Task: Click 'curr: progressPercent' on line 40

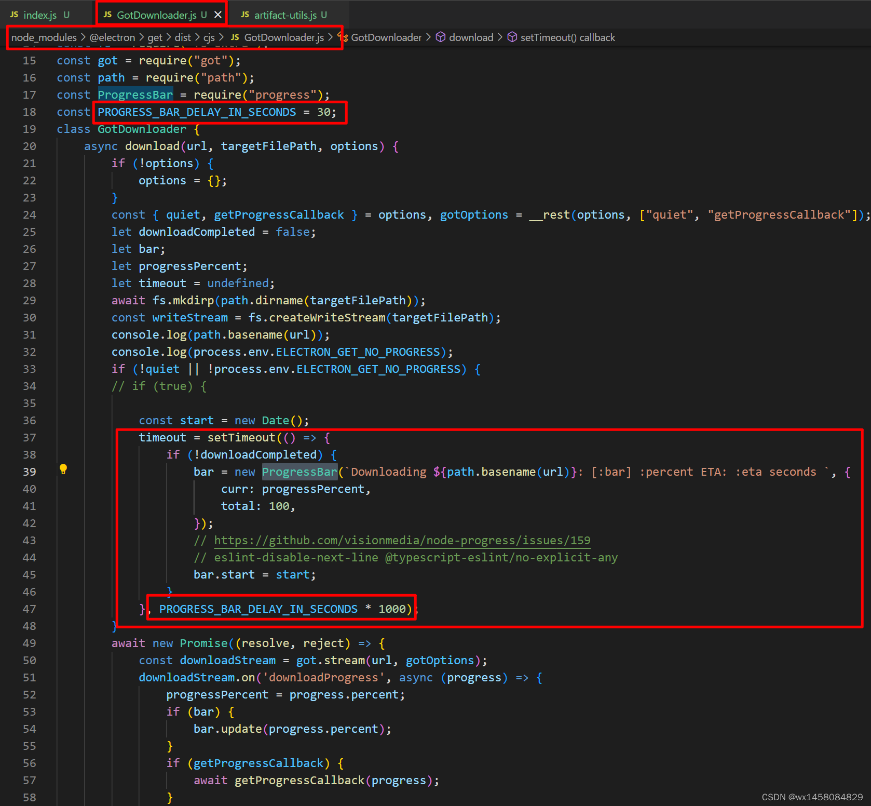Action: [x=293, y=489]
